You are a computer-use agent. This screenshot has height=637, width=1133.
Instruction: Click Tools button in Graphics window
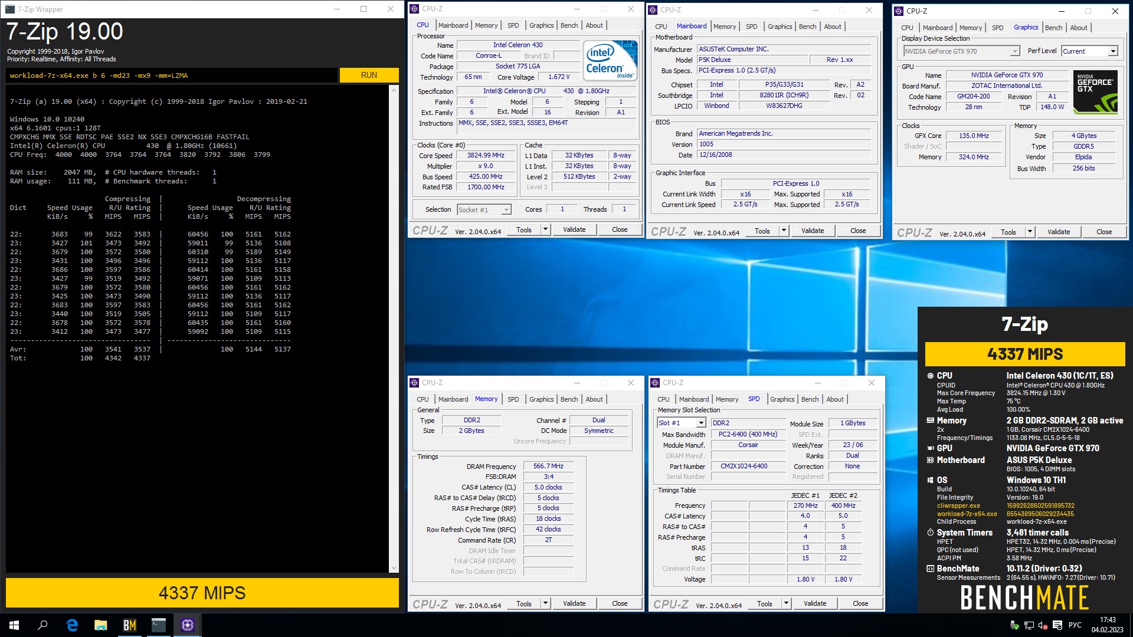point(1008,232)
